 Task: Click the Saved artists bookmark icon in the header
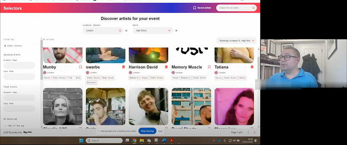coord(195,8)
